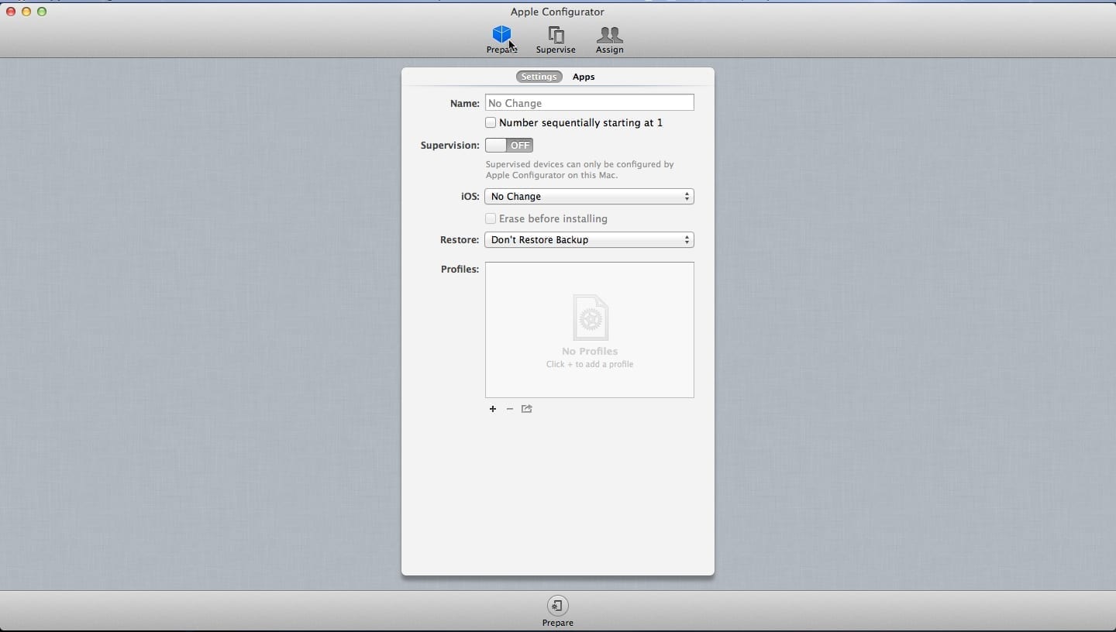Zoom the Apple Configurator window
Image resolution: width=1116 pixels, height=632 pixels.
pyautogui.click(x=42, y=12)
